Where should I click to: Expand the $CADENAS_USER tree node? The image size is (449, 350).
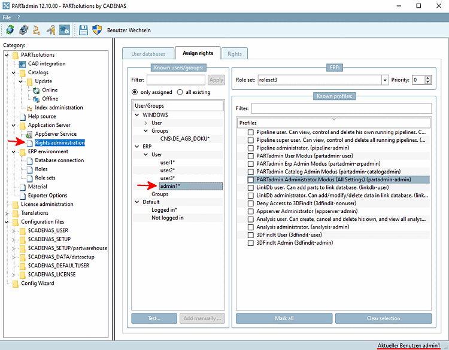click(x=13, y=231)
